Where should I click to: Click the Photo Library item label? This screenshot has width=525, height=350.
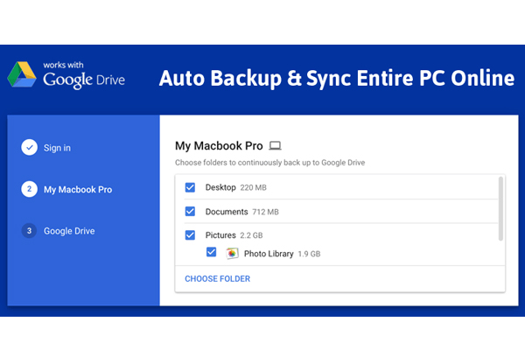[x=269, y=254]
